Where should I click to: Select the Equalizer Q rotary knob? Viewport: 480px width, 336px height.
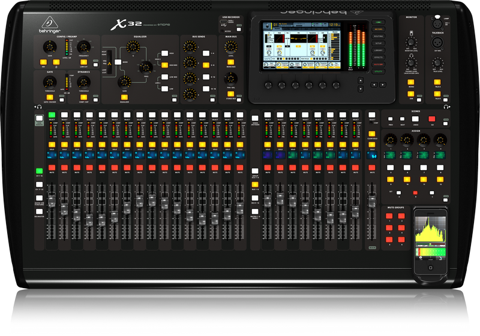coord(133,47)
